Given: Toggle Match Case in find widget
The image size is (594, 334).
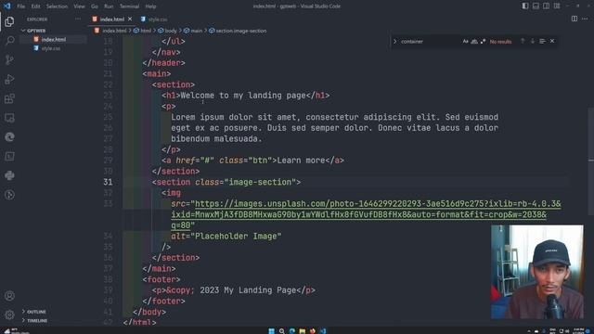Looking at the screenshot, I should [465, 41].
